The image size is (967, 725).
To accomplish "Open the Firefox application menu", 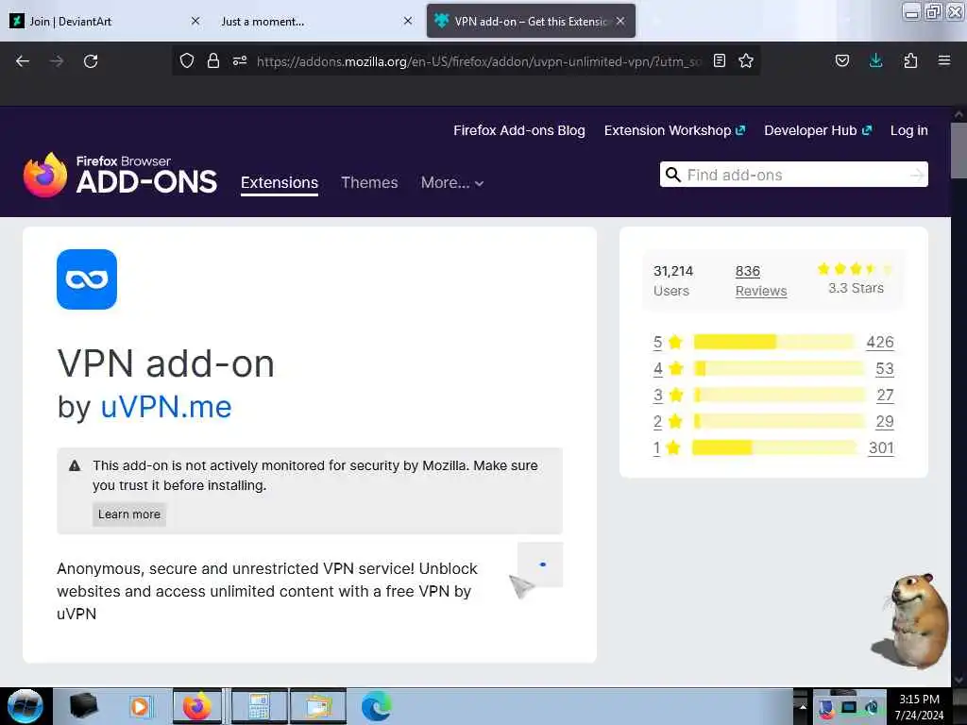I will [x=944, y=60].
